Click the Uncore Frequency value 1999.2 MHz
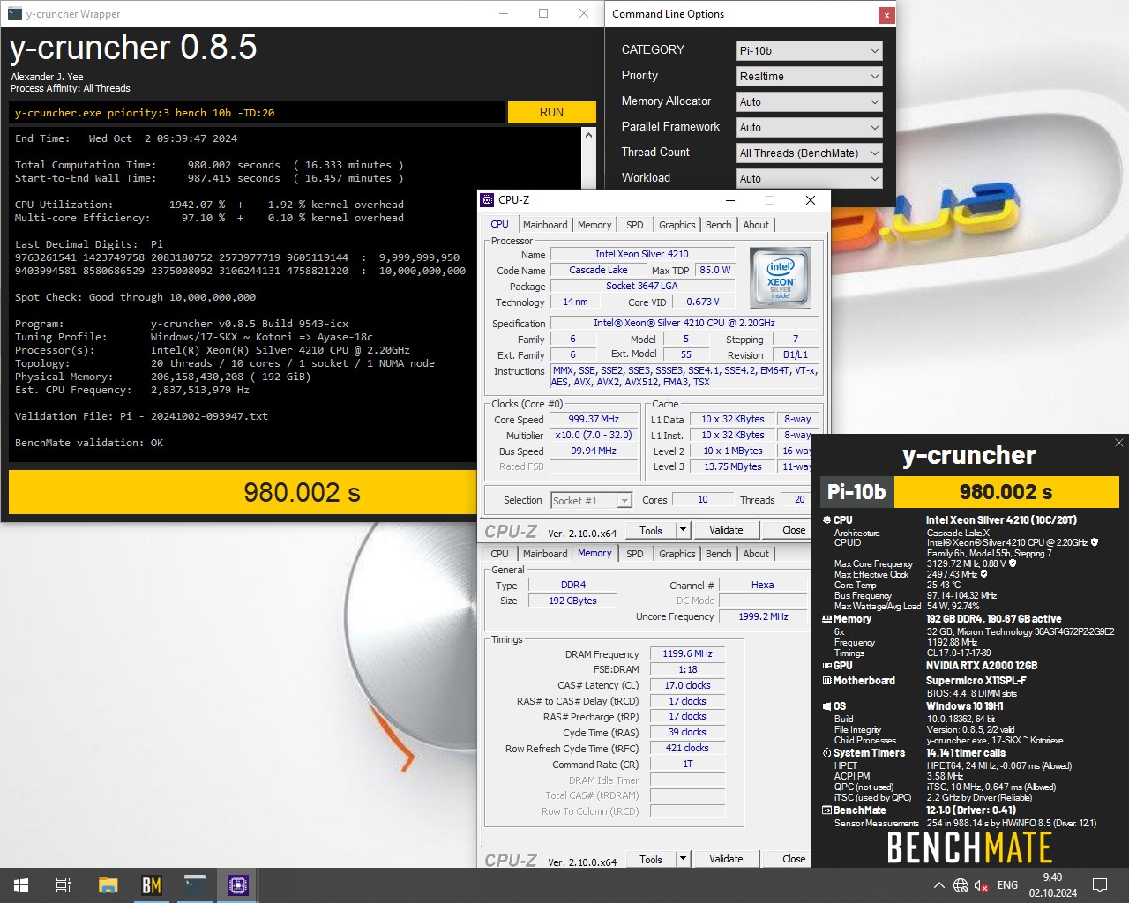1129x903 pixels. (763, 616)
